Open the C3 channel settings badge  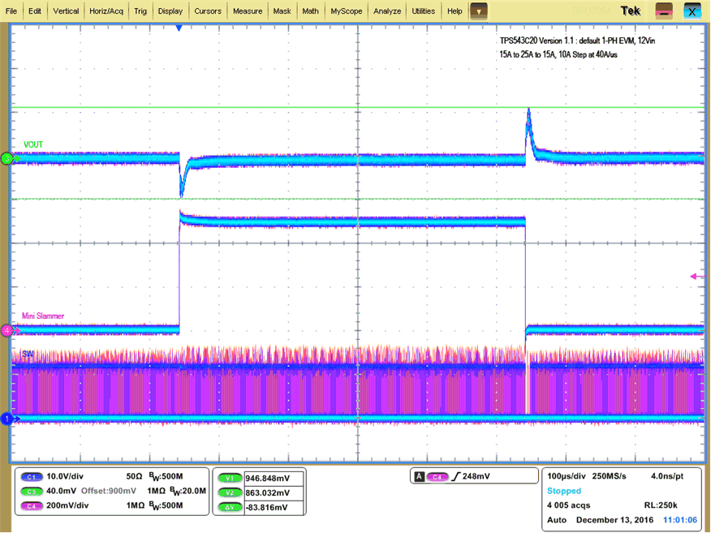[30, 491]
